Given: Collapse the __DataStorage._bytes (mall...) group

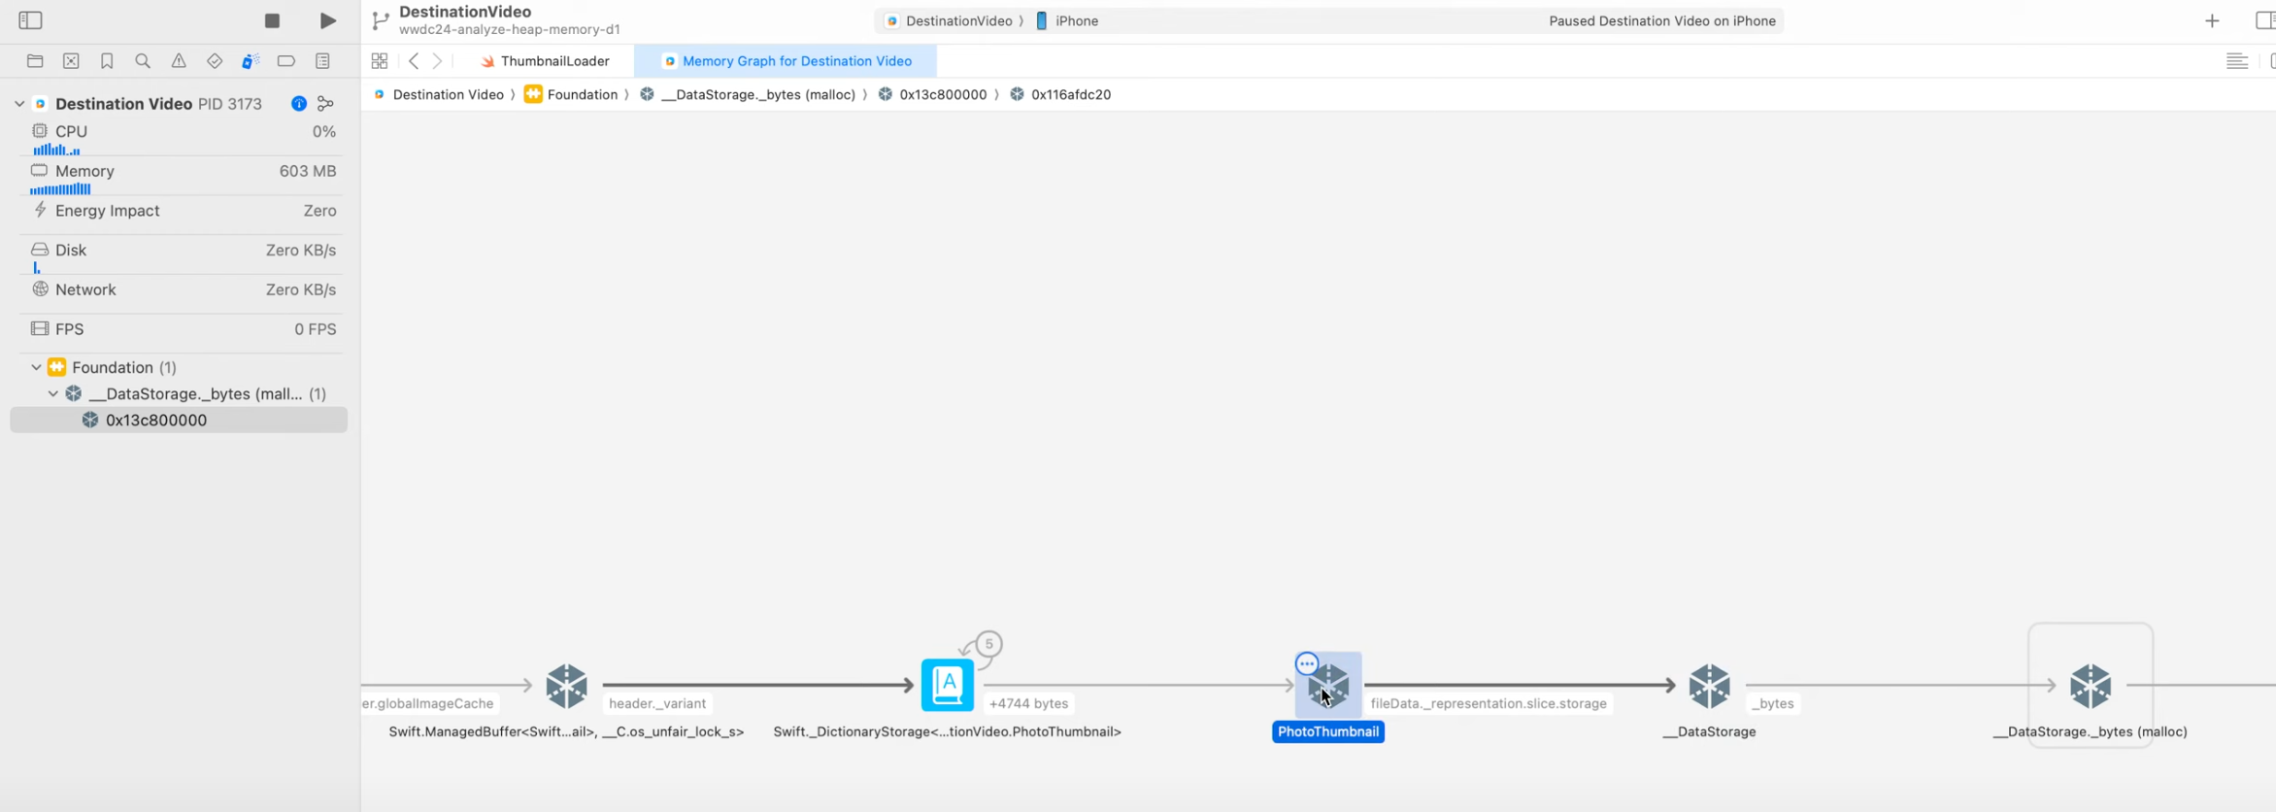Looking at the screenshot, I should [x=52, y=393].
